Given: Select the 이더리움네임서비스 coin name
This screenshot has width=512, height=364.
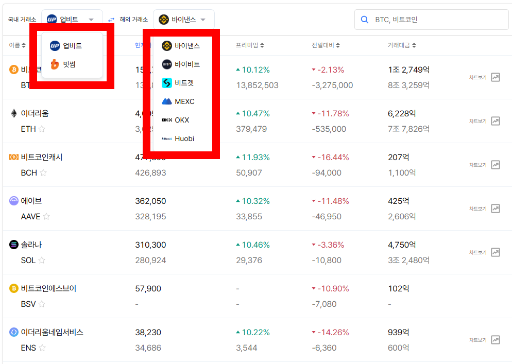Looking at the screenshot, I should 52,332.
